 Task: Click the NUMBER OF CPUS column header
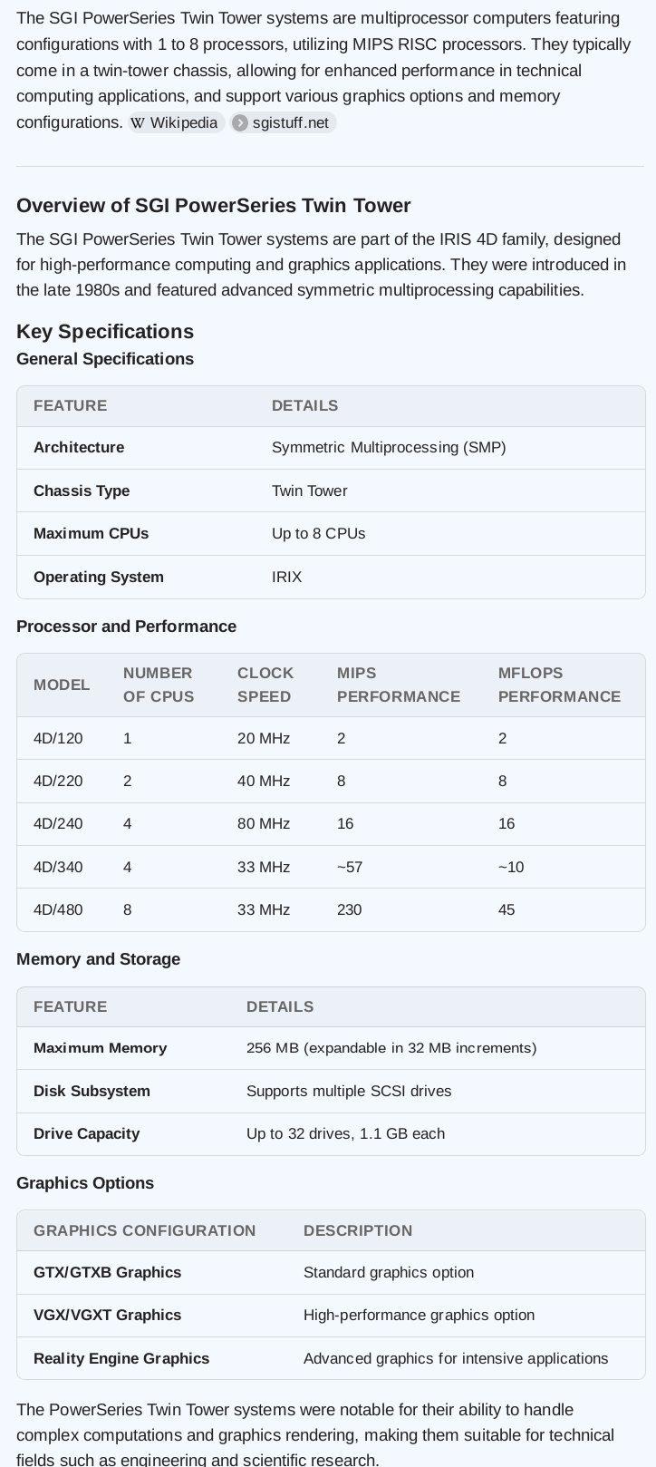(159, 685)
